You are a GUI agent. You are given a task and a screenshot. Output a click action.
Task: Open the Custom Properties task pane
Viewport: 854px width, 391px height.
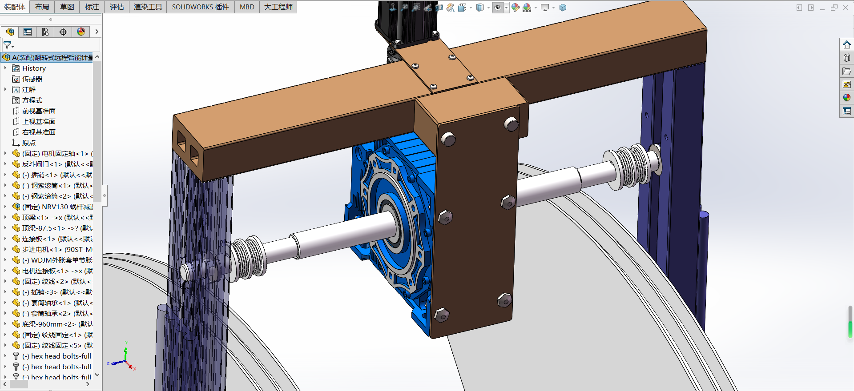(x=846, y=111)
